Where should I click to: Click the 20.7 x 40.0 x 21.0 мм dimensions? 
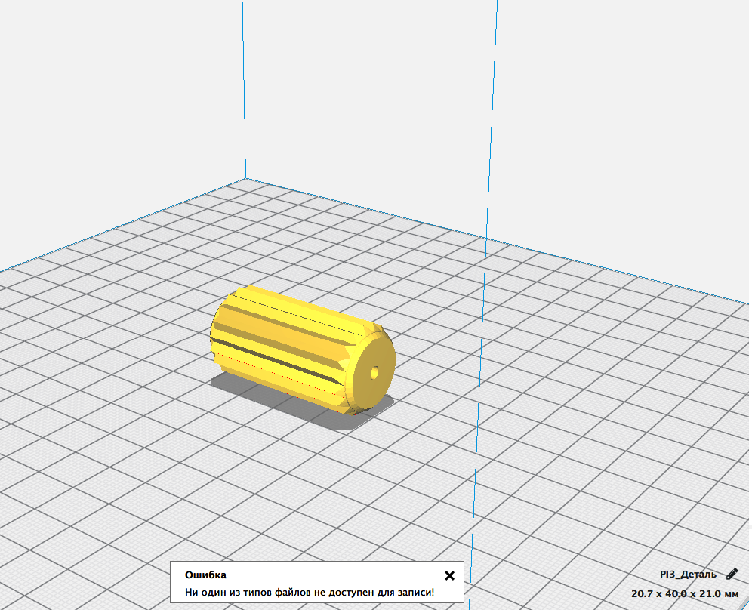click(x=685, y=594)
